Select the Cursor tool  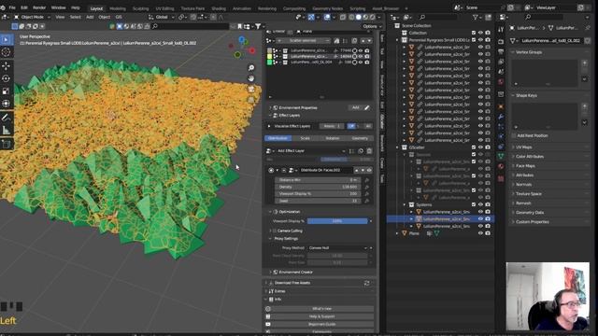(x=7, y=52)
